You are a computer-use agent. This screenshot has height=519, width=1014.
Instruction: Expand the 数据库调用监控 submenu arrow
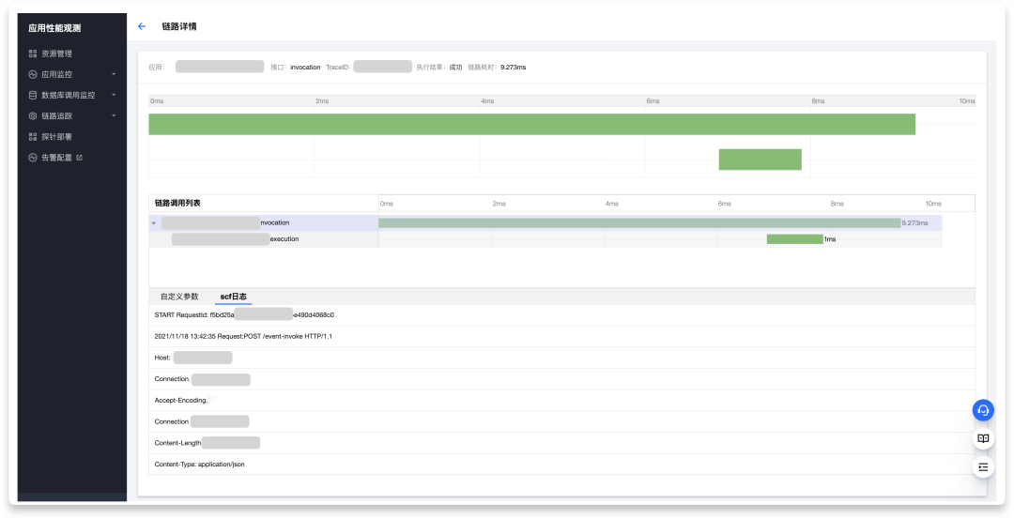[x=114, y=95]
